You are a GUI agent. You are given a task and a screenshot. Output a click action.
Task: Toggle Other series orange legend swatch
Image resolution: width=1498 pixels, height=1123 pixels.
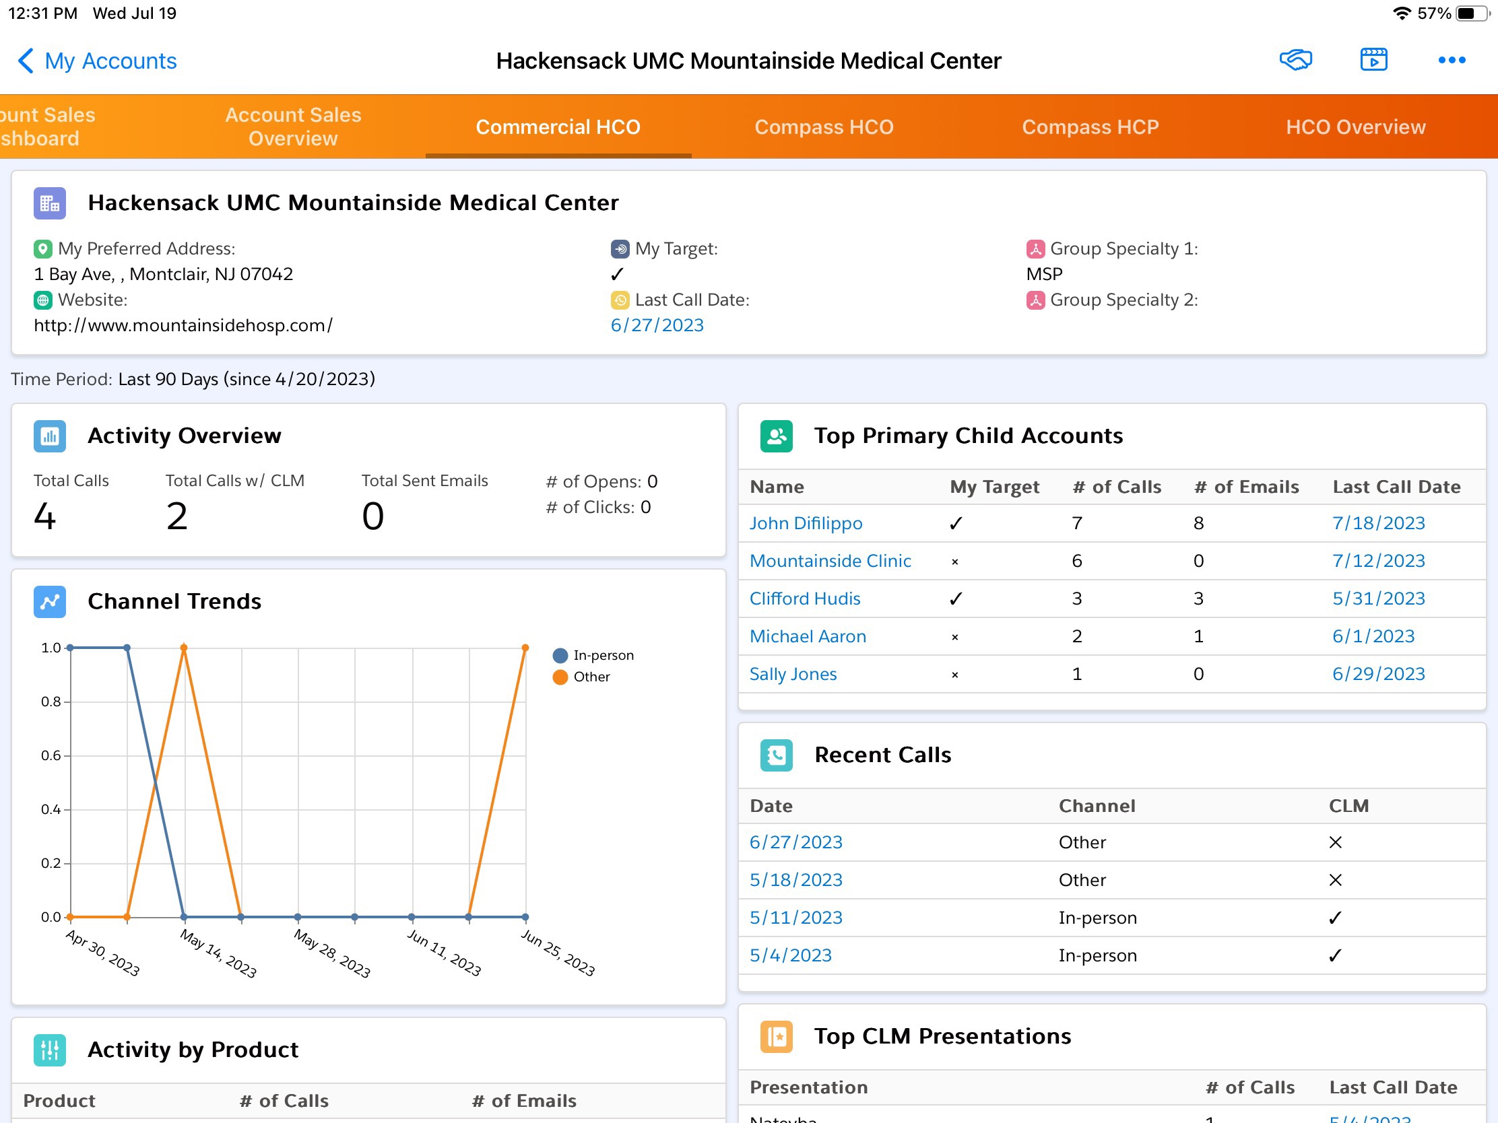coord(560,677)
